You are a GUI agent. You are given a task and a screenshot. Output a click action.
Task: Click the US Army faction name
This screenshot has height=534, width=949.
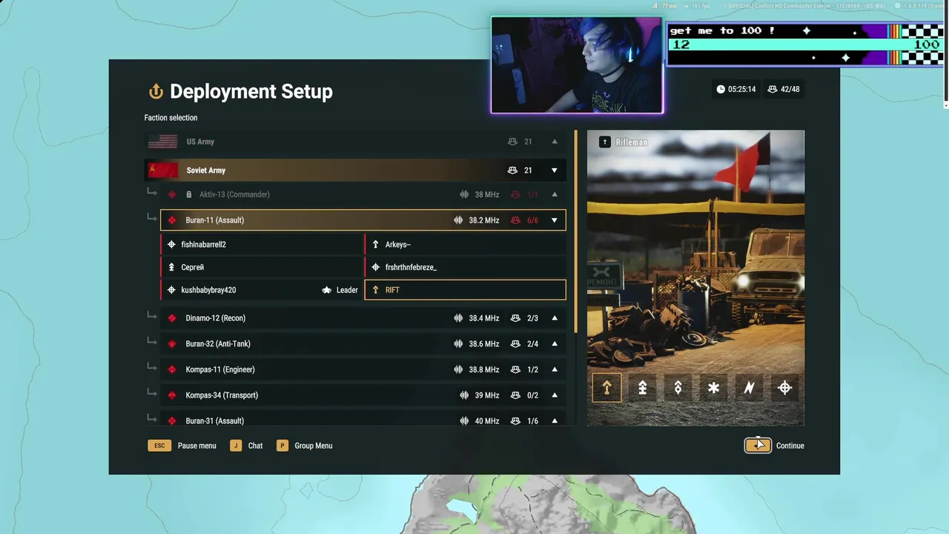[200, 142]
